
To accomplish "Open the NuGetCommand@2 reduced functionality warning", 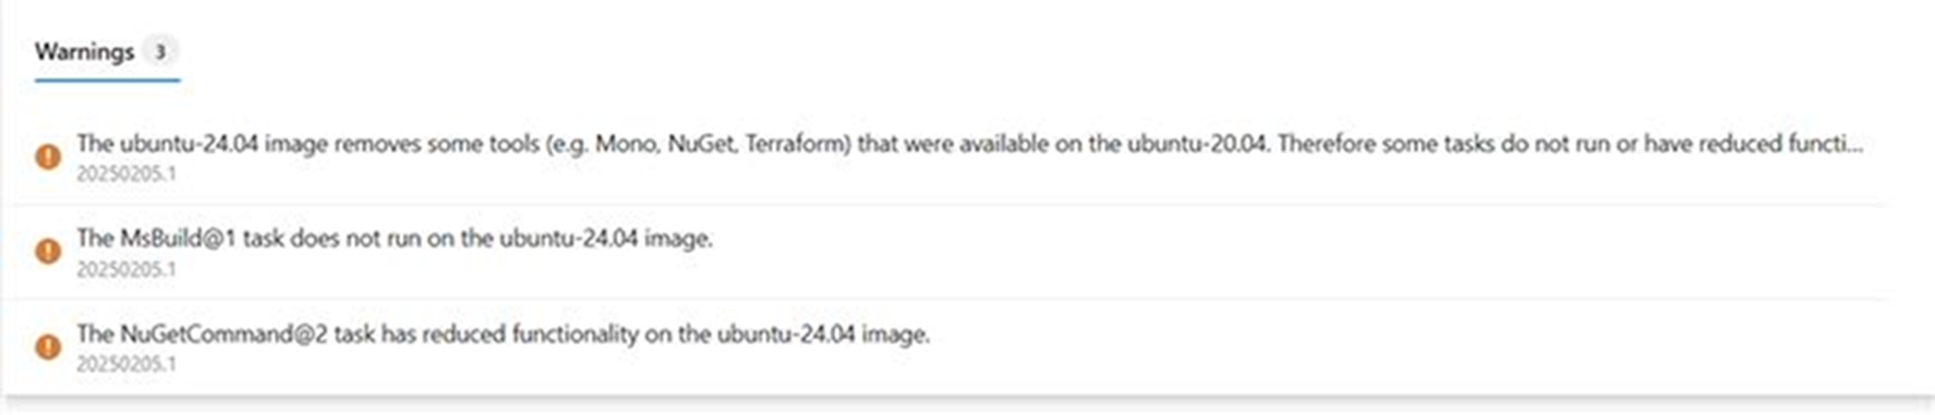I will pyautogui.click(x=503, y=333).
